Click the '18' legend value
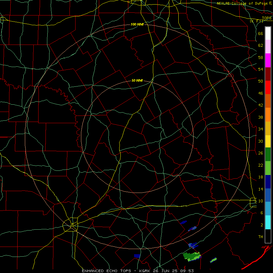Image resolution: width=273 pixels, height=273 pixels. pos(261,177)
